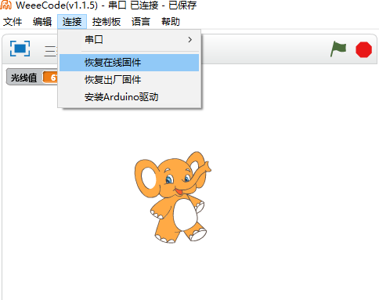Start the program with green flag
This screenshot has height=300, width=379.
(x=338, y=49)
